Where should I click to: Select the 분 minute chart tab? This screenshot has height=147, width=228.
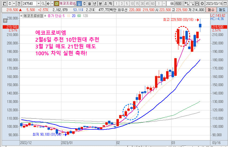coord(100,4)
